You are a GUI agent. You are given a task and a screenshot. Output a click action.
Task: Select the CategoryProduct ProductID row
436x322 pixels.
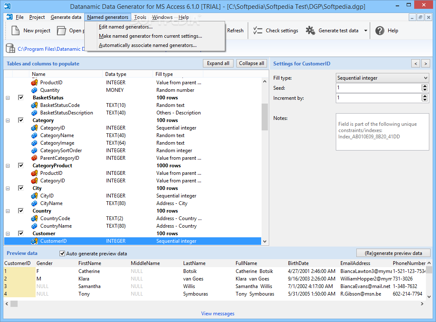(x=132, y=173)
